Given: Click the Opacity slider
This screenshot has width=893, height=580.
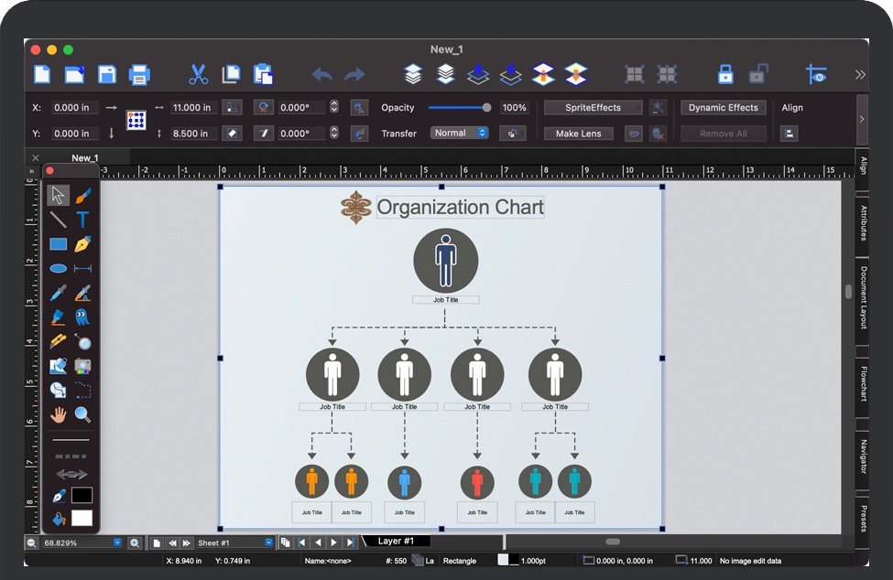Looking at the screenshot, I should (460, 108).
